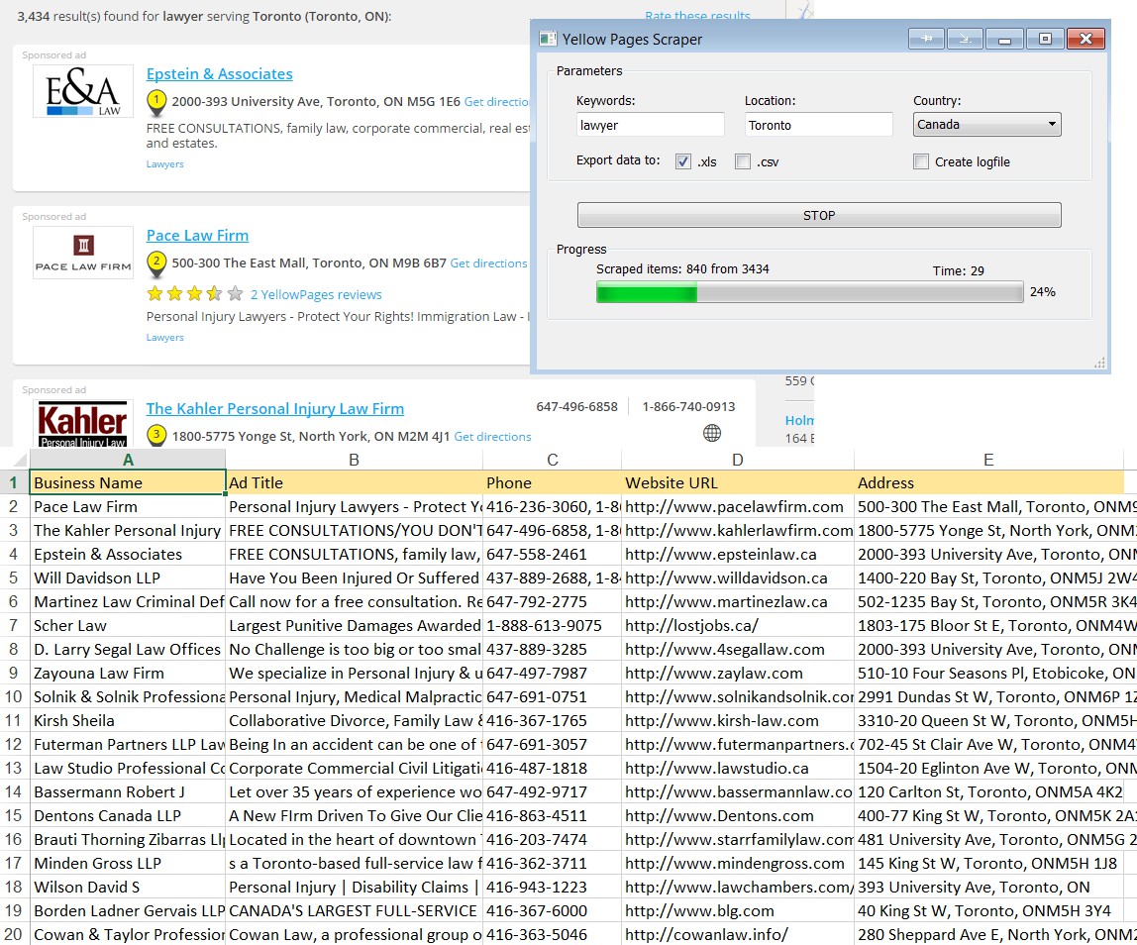1137x945 pixels.
Task: Click the Rate these results link
Action: tap(697, 15)
